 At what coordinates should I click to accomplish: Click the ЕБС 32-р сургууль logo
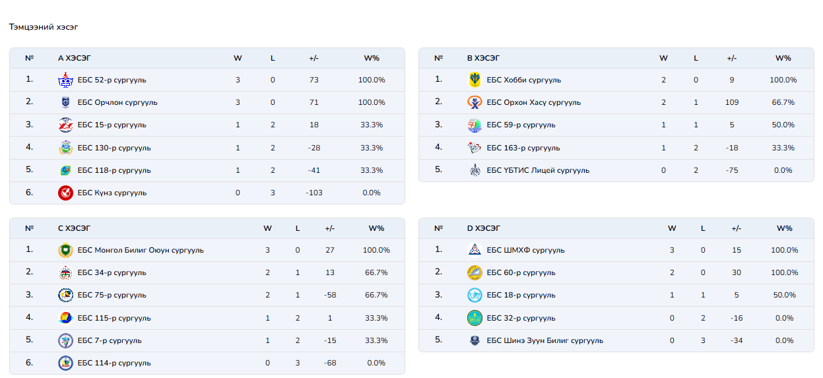tap(475, 318)
